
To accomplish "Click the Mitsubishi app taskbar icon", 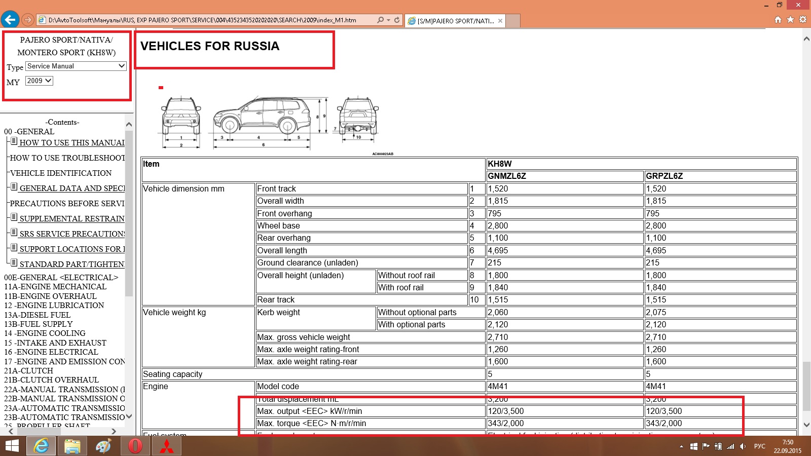I will point(167,446).
